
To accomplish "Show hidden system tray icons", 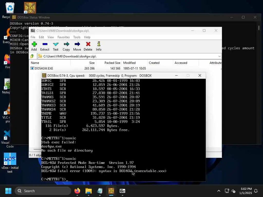I will (219, 191).
